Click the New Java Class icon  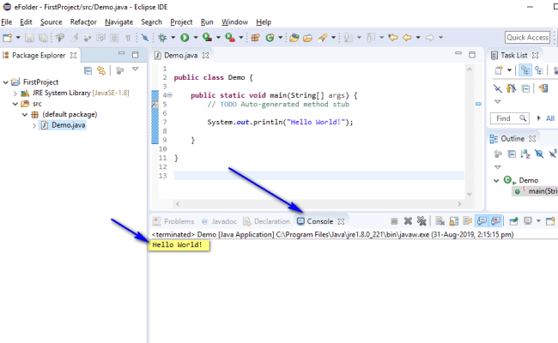click(270, 38)
